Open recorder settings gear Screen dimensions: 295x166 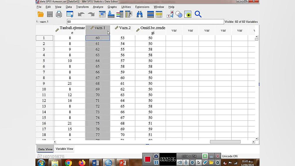218,163
